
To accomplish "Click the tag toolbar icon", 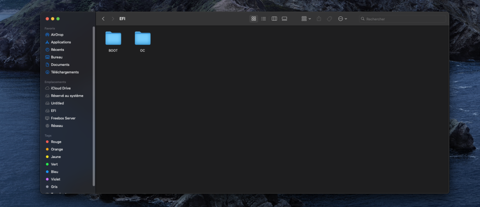I will (x=329, y=19).
